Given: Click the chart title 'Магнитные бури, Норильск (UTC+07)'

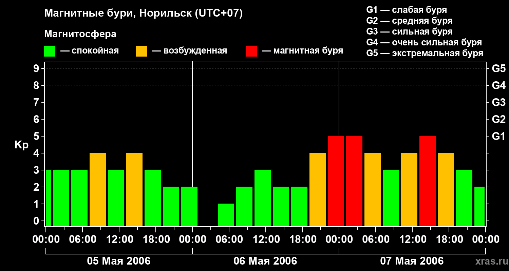Looking at the screenshot, I should pyautogui.click(x=144, y=14).
